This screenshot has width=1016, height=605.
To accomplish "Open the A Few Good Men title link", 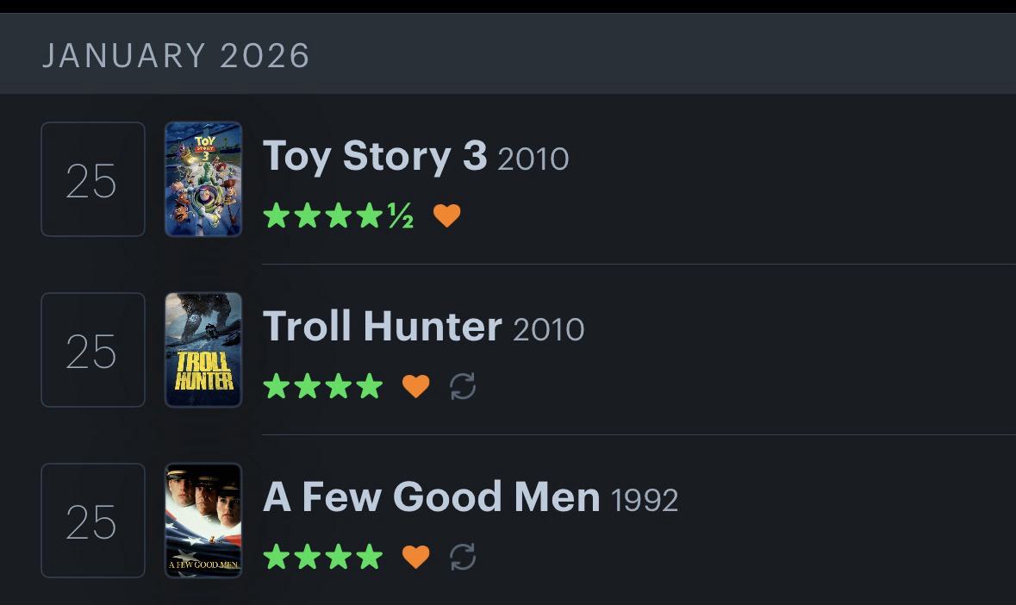I will click(431, 497).
